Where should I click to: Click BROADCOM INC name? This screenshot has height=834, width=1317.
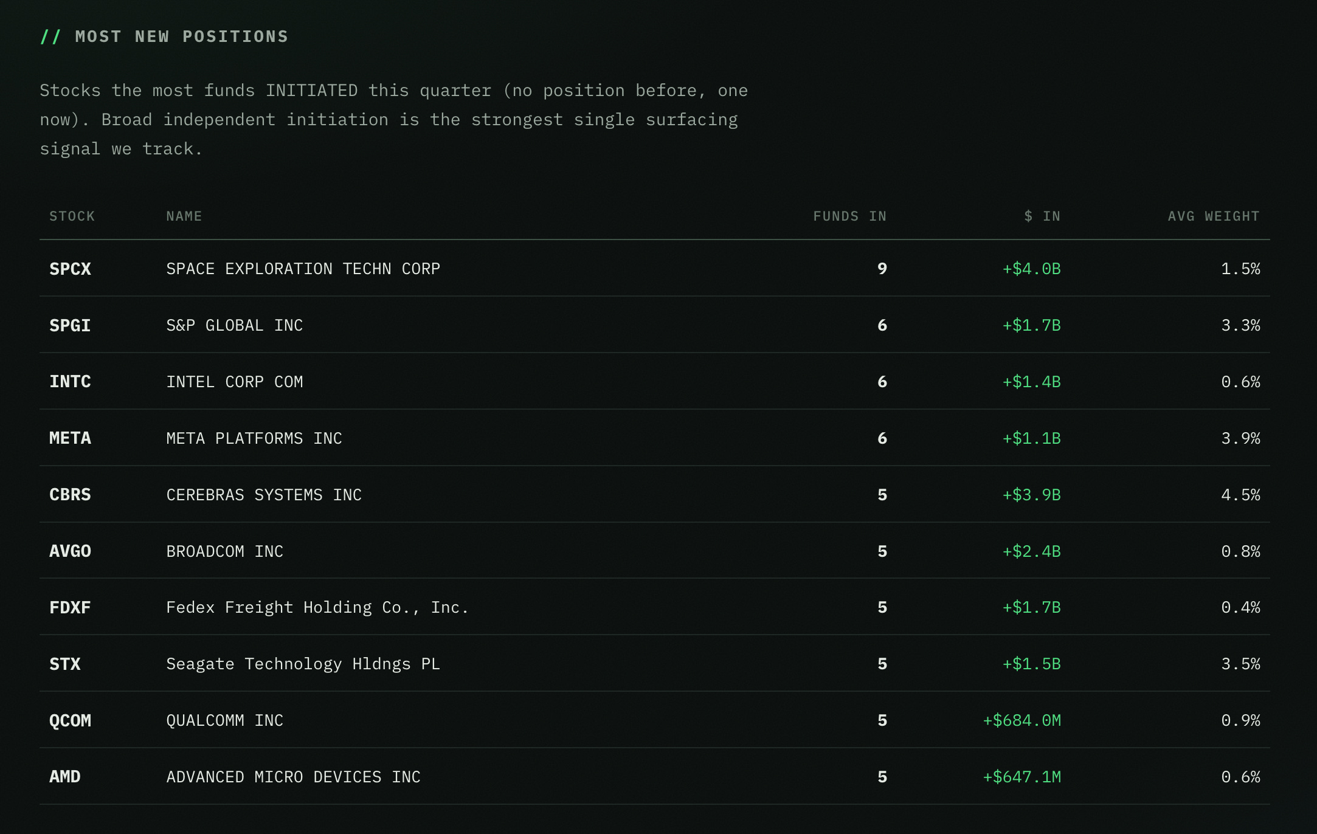click(x=224, y=551)
